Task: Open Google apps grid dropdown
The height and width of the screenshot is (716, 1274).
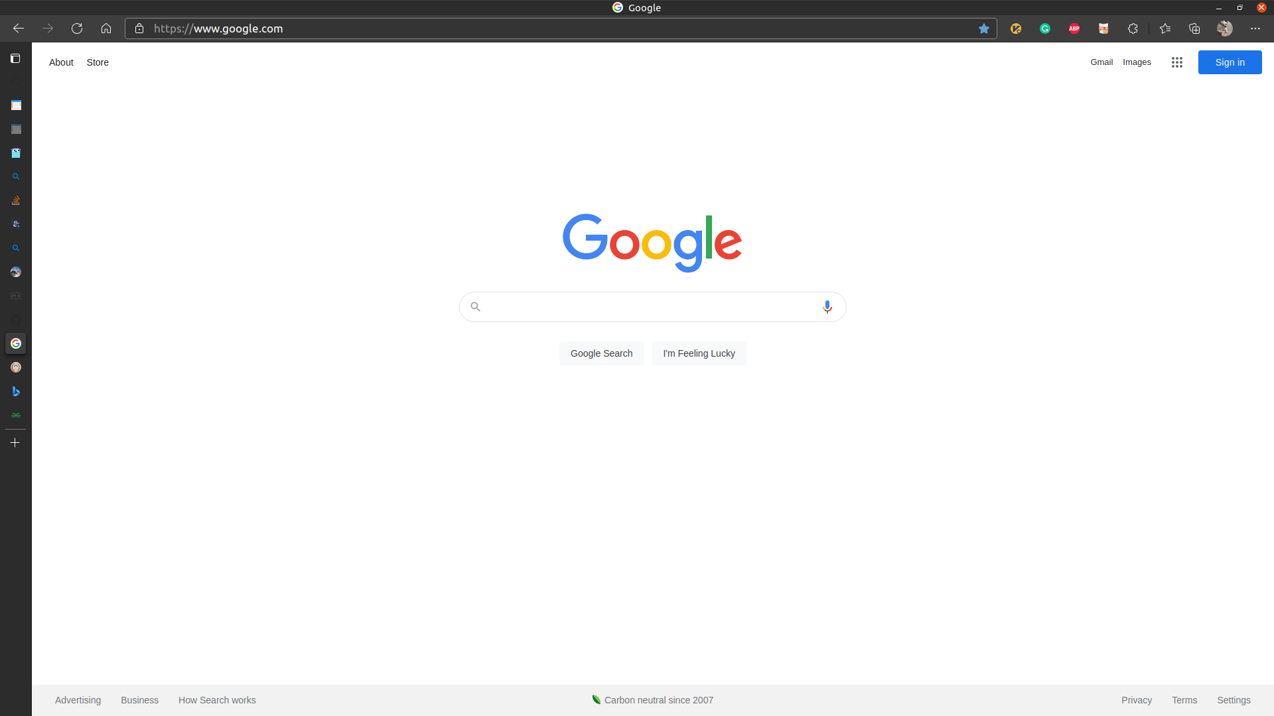Action: [x=1177, y=62]
